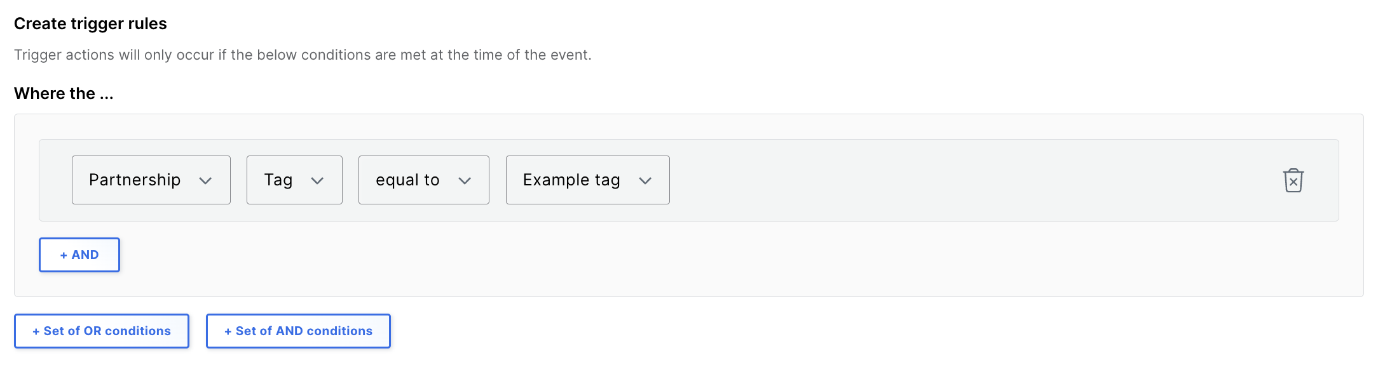Expand the Tag field selector

pos(294,180)
